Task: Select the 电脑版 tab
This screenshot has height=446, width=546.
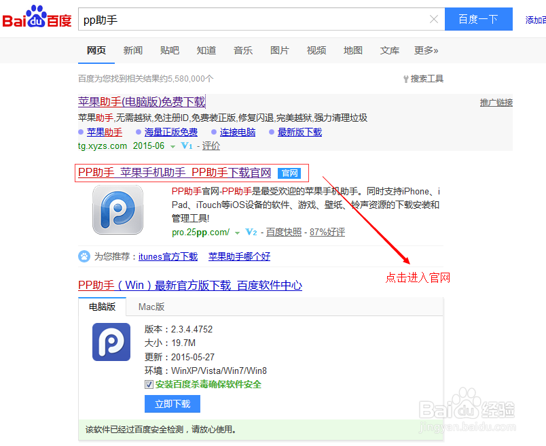Action: tap(102, 307)
